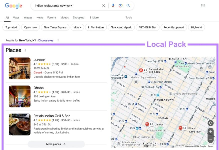Image resolution: width=219 pixels, height=150 pixels.
Task: Switch to the Maps tab
Action: pos(16,17)
